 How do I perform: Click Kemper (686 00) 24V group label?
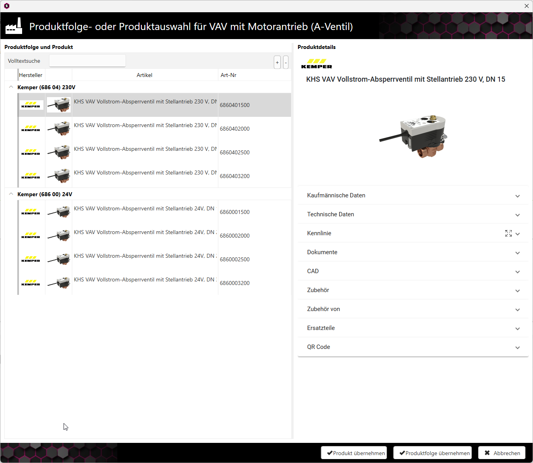[x=45, y=194]
